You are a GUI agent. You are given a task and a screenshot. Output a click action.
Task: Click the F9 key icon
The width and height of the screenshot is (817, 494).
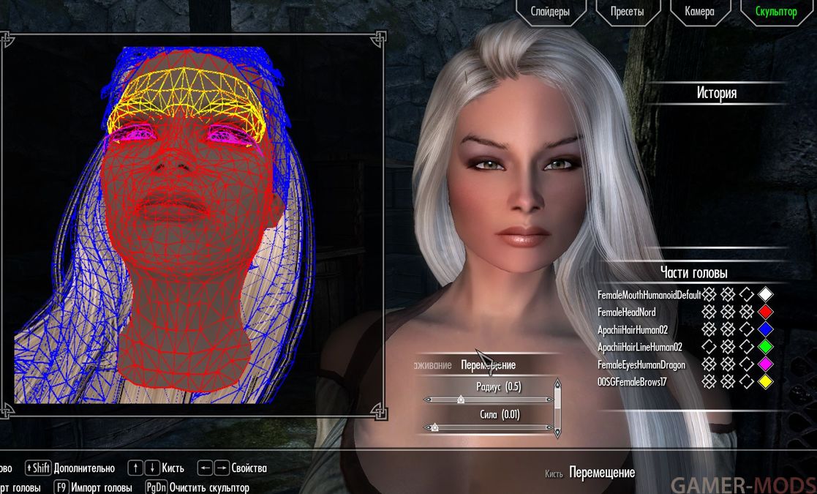[x=61, y=487]
